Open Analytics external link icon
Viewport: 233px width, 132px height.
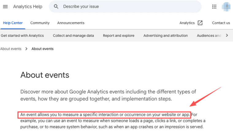(200, 23)
